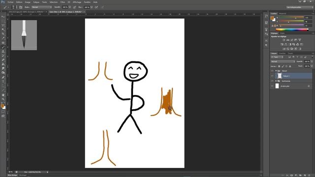Hide the Calque 1 layer

[272, 76]
